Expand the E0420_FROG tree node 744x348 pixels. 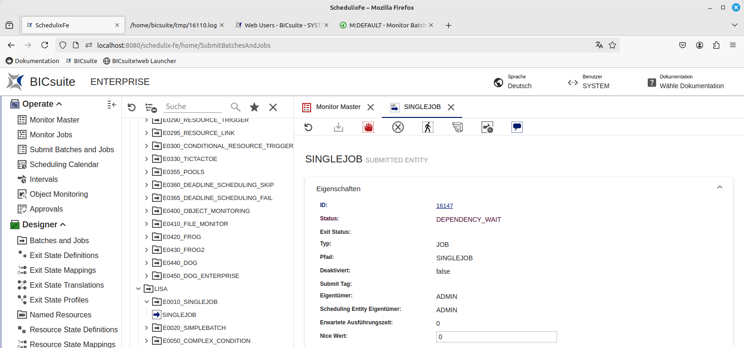146,237
